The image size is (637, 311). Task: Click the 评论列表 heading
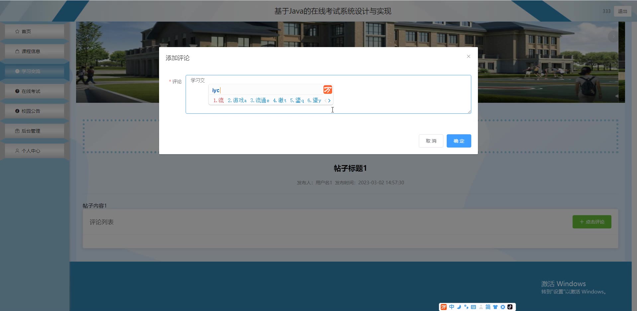[102, 222]
